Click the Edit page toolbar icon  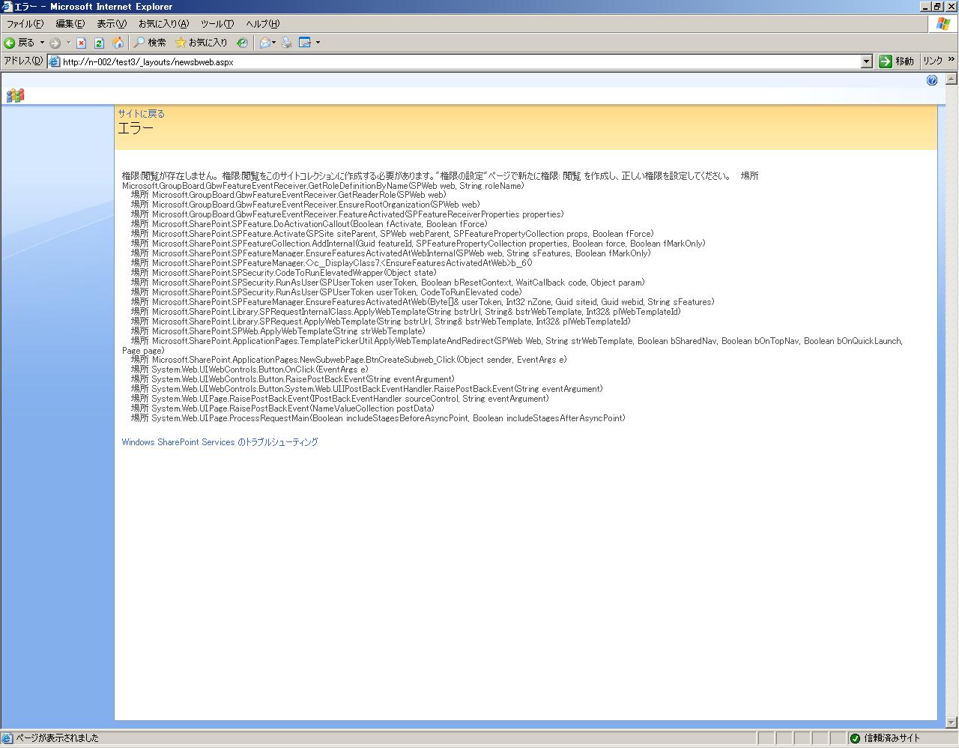pos(305,43)
